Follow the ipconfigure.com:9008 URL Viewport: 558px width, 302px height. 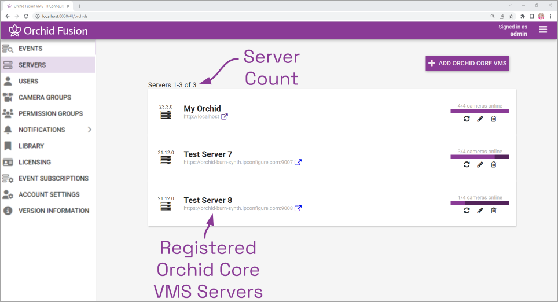238,208
